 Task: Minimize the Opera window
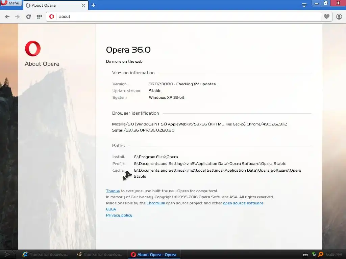[x=316, y=3]
